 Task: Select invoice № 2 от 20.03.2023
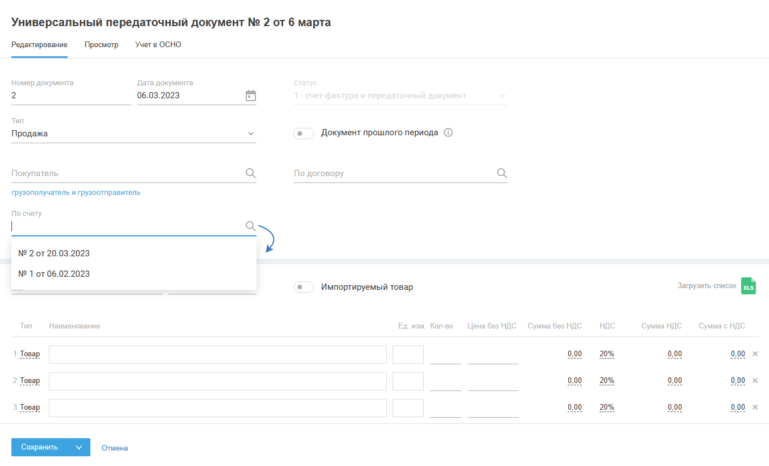(x=54, y=253)
